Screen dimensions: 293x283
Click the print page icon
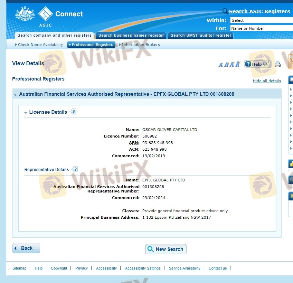277,64
